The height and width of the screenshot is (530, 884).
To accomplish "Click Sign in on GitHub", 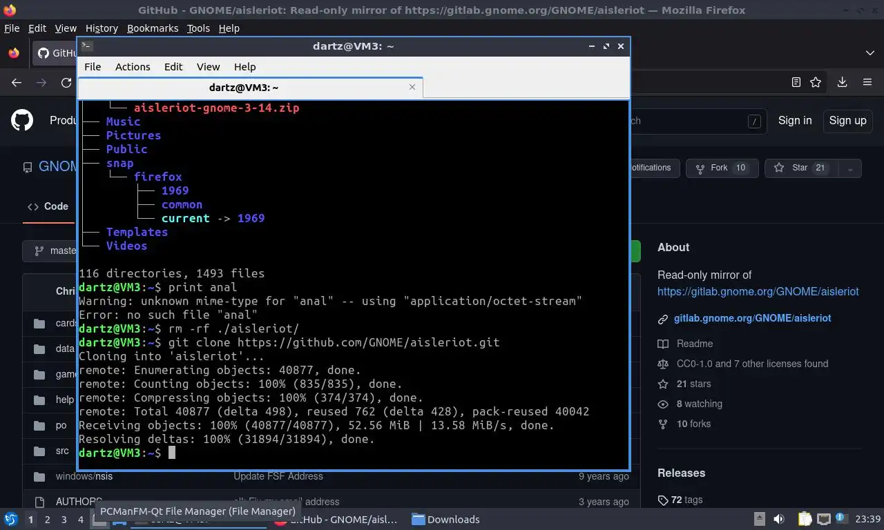I will 795,120.
